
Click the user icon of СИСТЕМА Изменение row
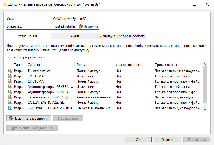coord(10,76)
